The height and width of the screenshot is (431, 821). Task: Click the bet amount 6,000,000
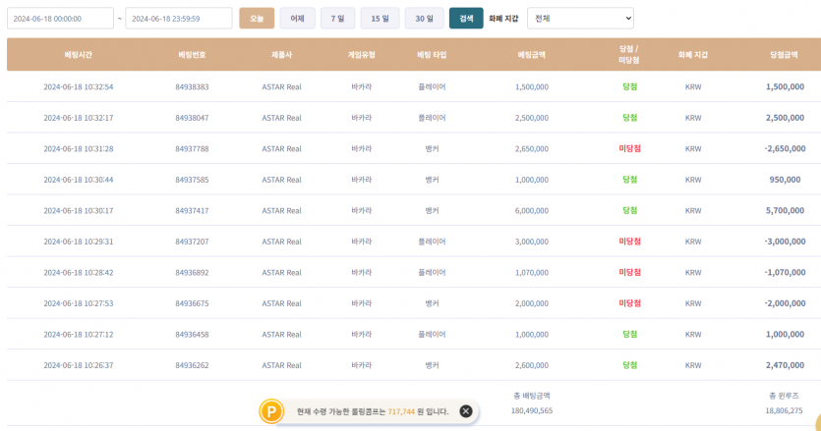coord(532,210)
